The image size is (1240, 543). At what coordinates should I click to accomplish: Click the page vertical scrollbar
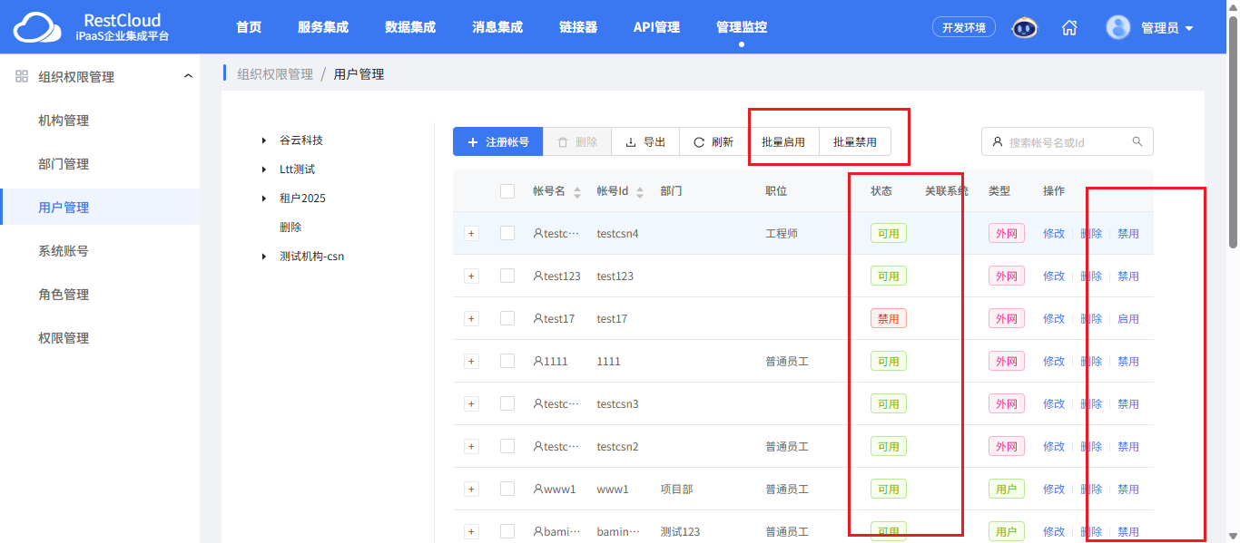click(x=1233, y=136)
